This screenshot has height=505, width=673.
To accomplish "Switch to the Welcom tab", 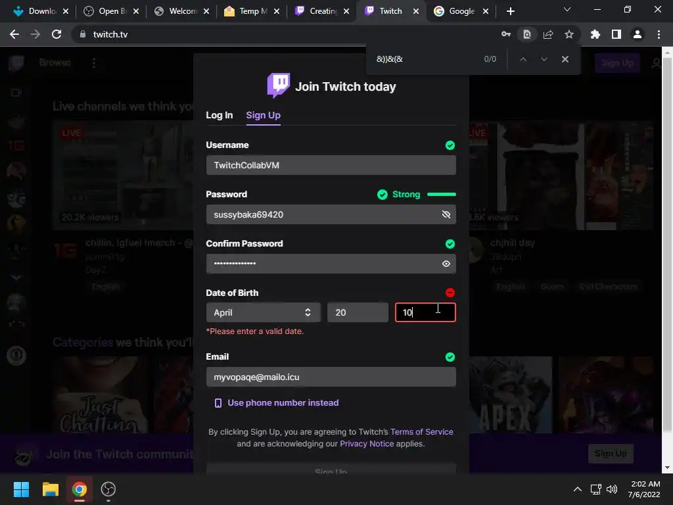I will pyautogui.click(x=182, y=11).
